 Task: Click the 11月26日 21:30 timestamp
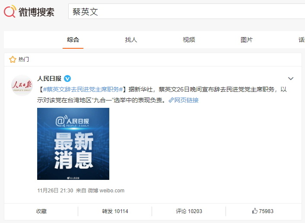tap(55, 191)
